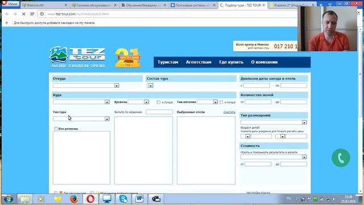The width and height of the screenshot is (364, 205).
Task: Click the page vertical scrollbar
Action: coord(360,109)
